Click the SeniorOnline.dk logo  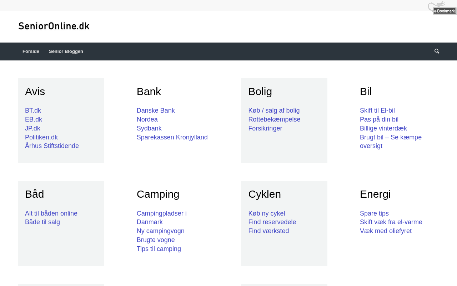[x=54, y=26]
